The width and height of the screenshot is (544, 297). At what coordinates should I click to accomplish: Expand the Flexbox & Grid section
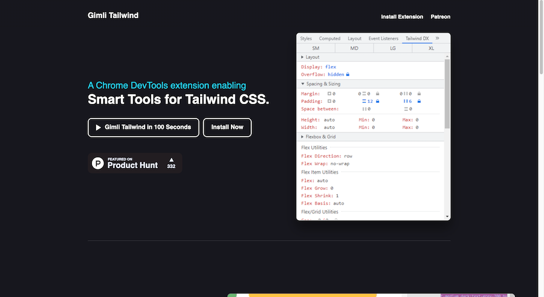(302, 137)
